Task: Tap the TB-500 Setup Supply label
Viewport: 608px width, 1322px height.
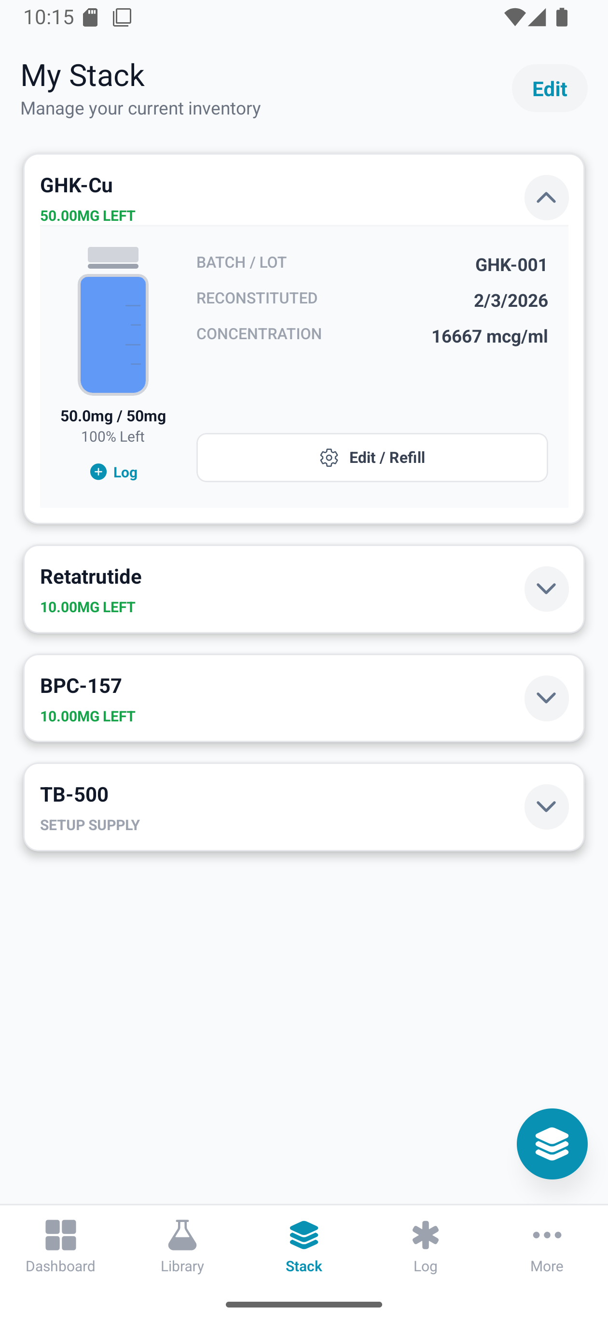Action: click(x=90, y=825)
